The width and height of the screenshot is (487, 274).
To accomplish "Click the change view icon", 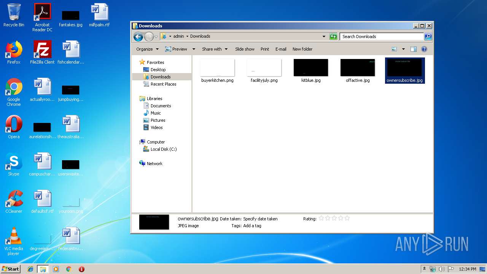I will click(x=394, y=49).
